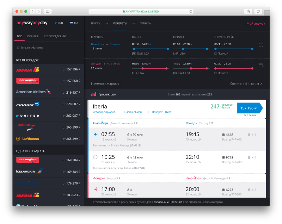Open a new Safari tab
The height and width of the screenshot is (224, 282).
point(267,13)
